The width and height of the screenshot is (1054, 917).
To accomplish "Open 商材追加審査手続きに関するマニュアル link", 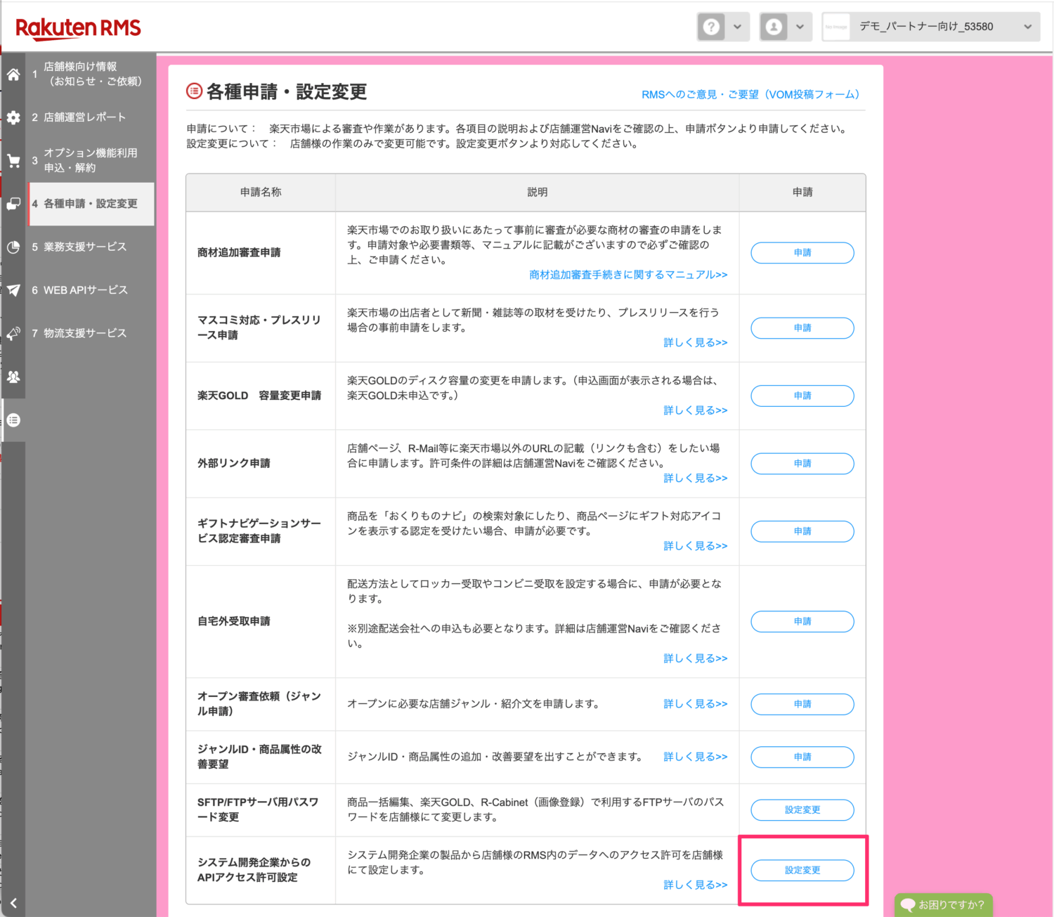I will point(628,275).
